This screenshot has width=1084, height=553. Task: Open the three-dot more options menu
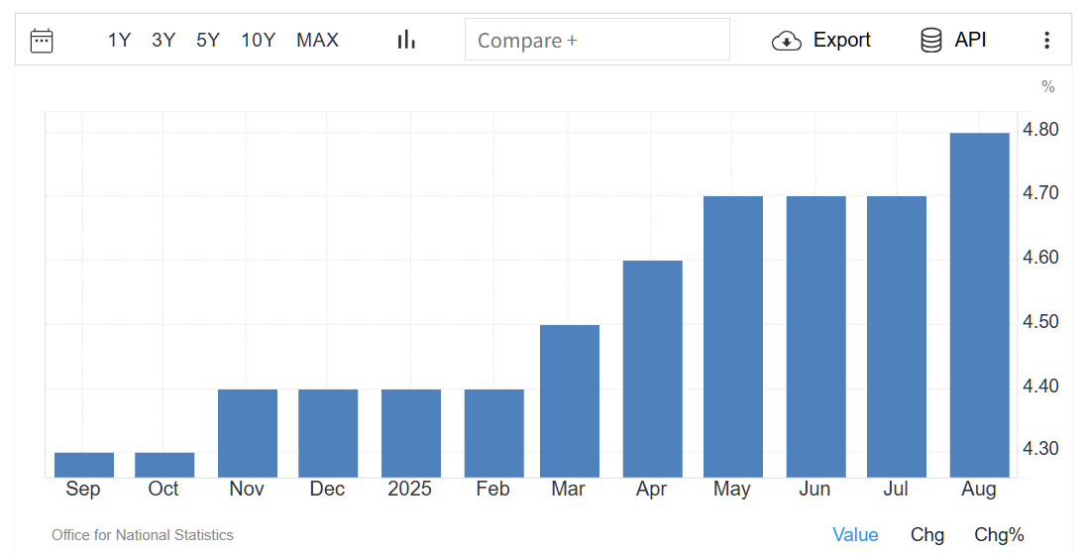pyautogui.click(x=1046, y=41)
